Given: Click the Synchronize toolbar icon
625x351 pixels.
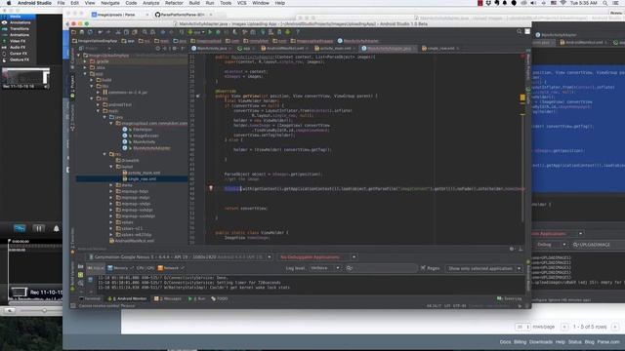Looking at the screenshot, I should [90, 32].
